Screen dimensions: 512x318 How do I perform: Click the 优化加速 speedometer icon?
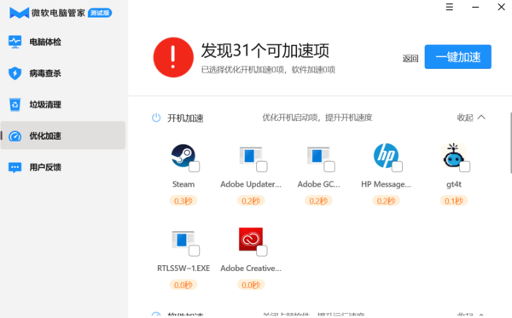[15, 136]
